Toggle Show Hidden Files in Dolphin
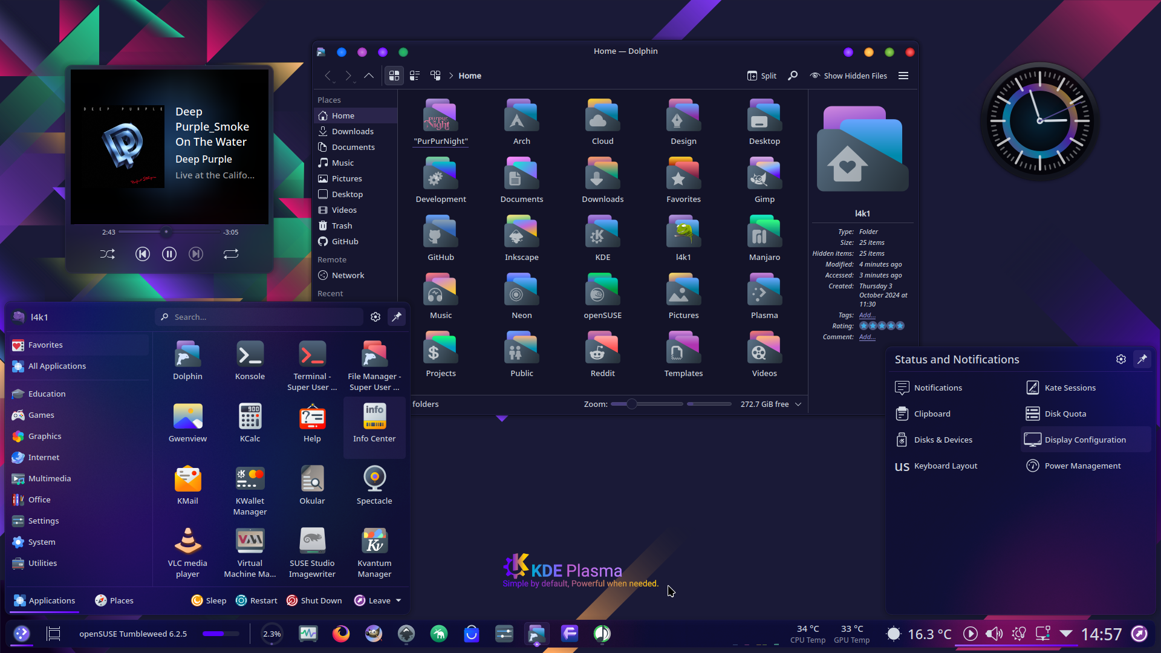This screenshot has height=653, width=1161. pos(849,76)
